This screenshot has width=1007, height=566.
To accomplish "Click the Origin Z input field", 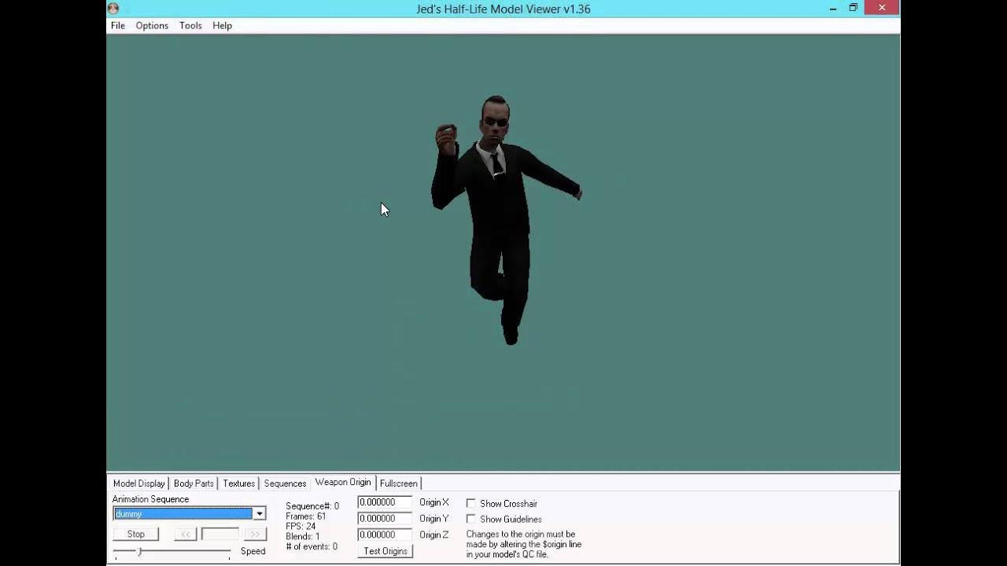I will pos(385,535).
